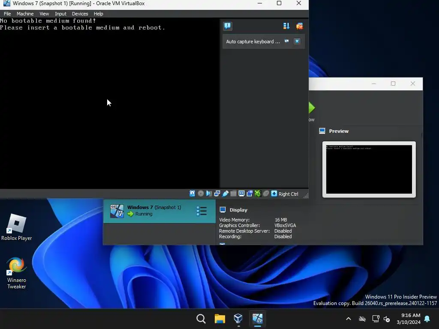Click the USB devices status icon
Viewport: 439px width, 329px height.
(225, 194)
